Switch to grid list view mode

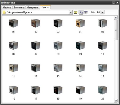pos(86,12)
